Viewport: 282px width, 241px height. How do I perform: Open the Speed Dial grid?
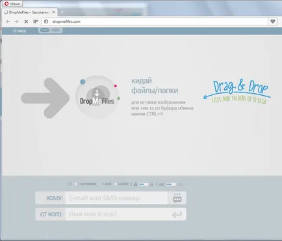click(x=36, y=21)
